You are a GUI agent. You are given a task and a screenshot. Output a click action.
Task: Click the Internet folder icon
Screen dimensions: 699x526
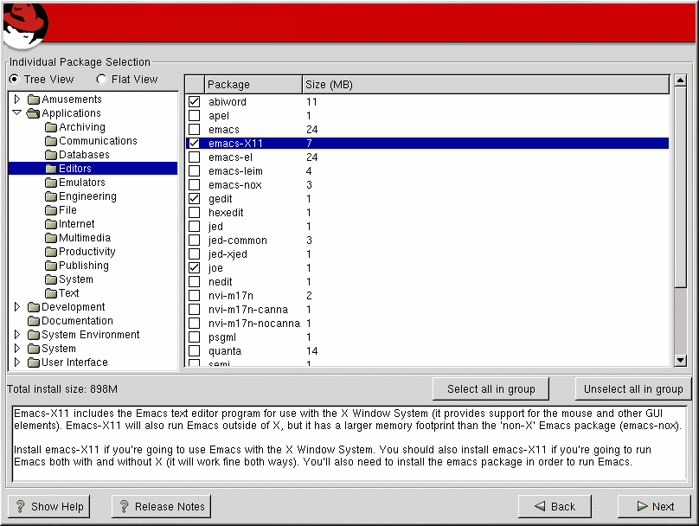pyautogui.click(x=51, y=224)
